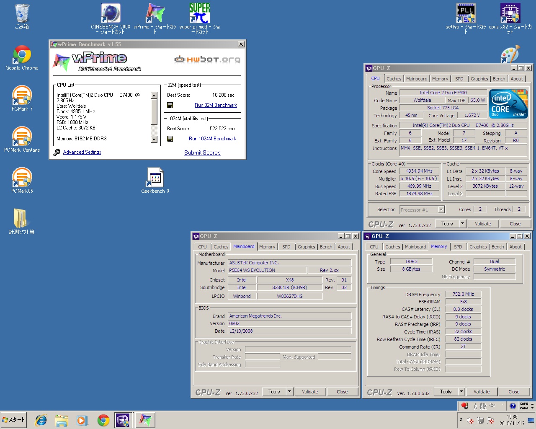
Task: Click the save icon next to 1024M score
Action: [170, 139]
